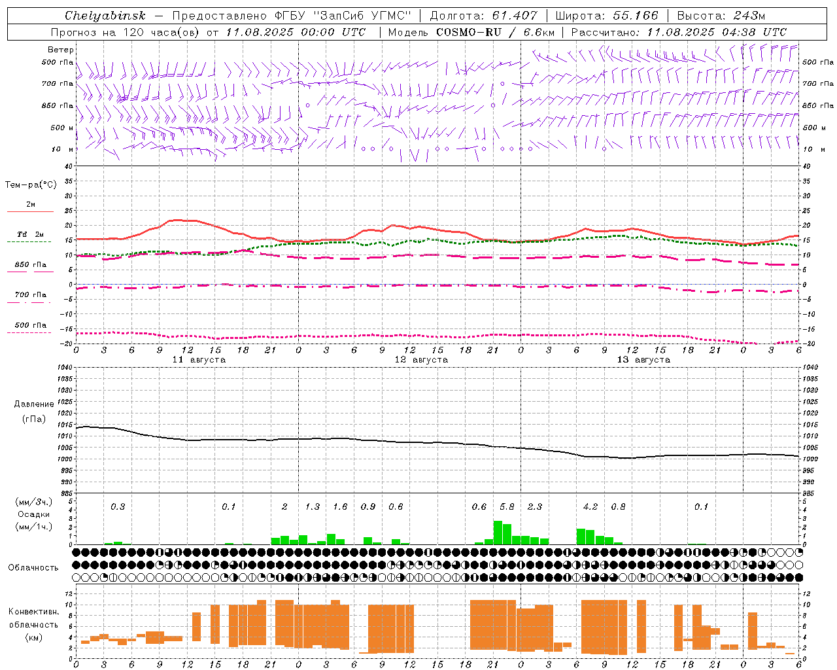Click the '1.6' precipitation total value
The height and width of the screenshot is (670, 837).
(x=340, y=506)
